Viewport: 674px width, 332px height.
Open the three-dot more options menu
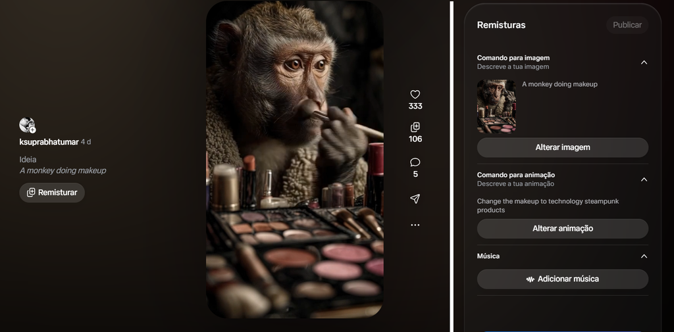415,225
